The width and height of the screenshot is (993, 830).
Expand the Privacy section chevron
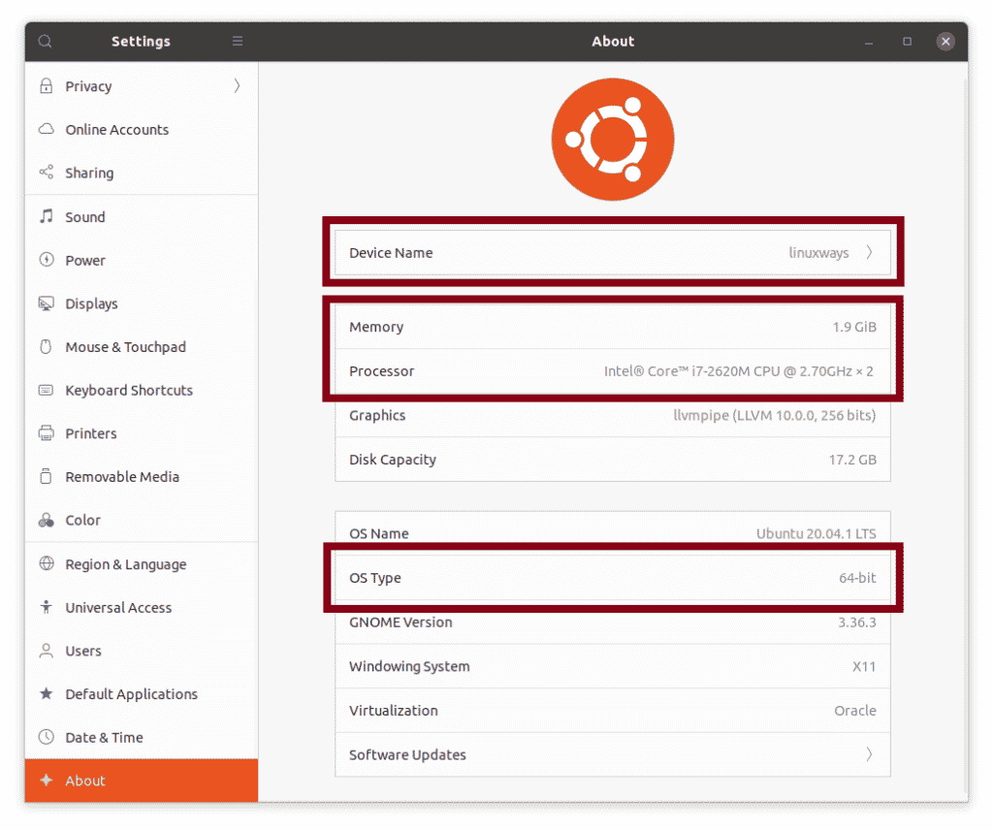point(236,86)
